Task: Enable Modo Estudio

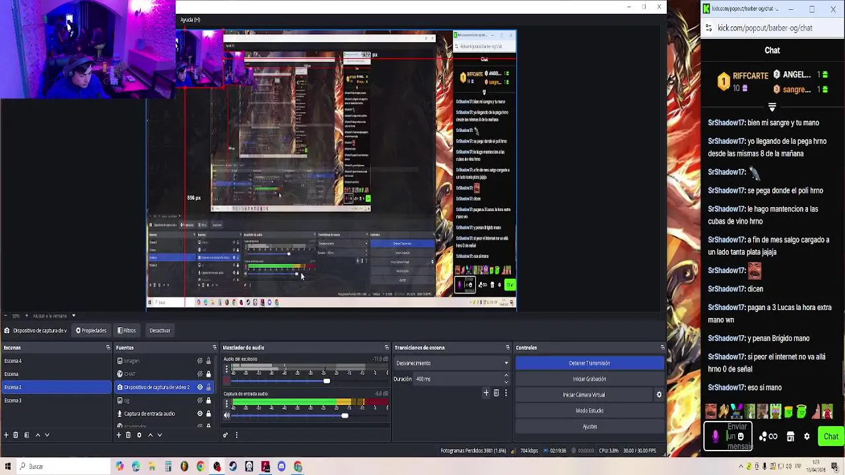Action: (x=590, y=410)
